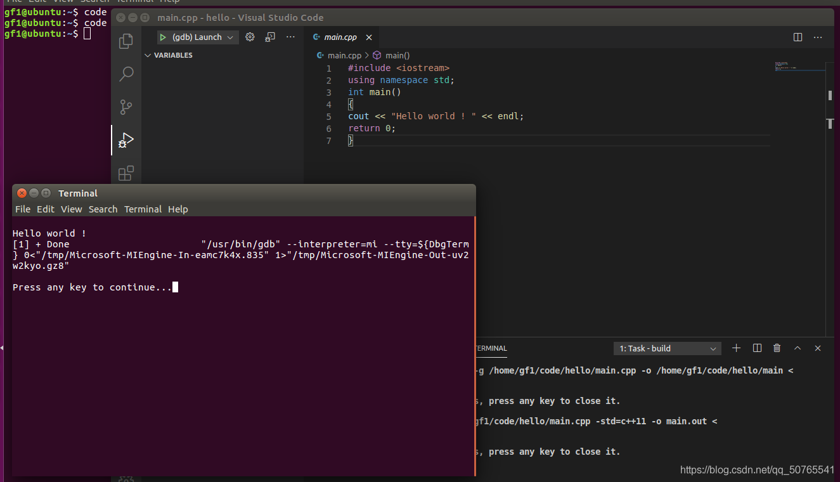Click the main() breadcrumb symbol
This screenshot has width=840, height=482.
[391, 55]
